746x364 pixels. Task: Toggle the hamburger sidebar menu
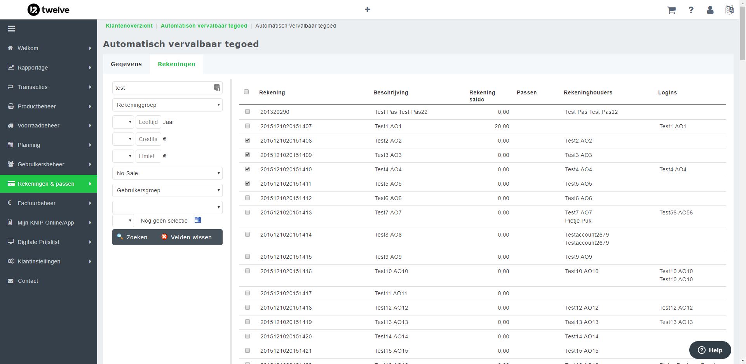coord(12,29)
